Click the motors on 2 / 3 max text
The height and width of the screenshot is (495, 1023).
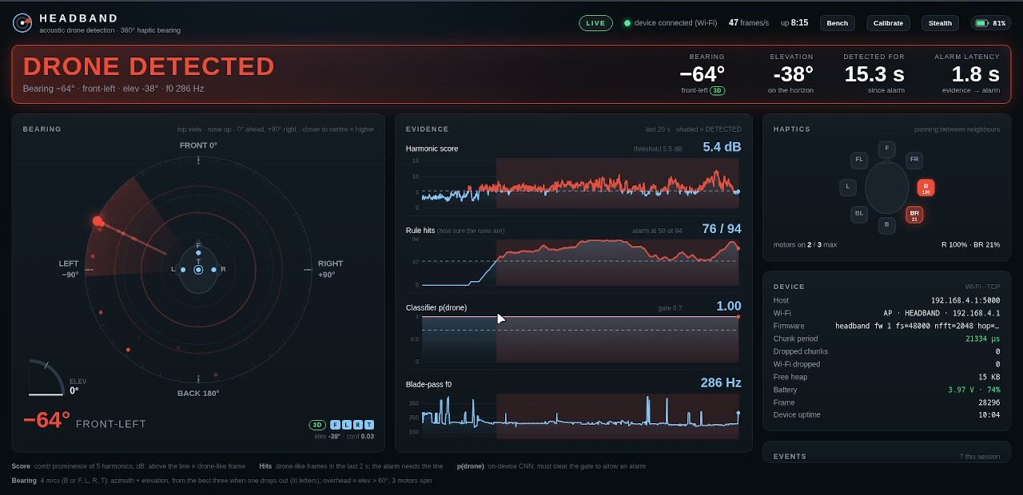tap(805, 244)
